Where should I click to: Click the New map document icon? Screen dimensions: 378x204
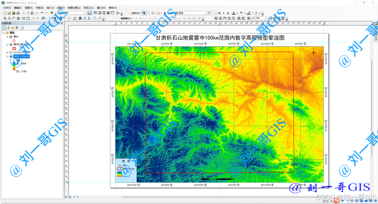coord(5,13)
